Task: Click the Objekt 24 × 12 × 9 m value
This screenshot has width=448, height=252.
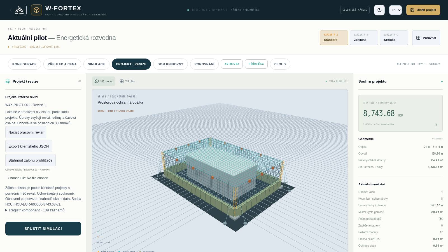Action: tap(433, 147)
